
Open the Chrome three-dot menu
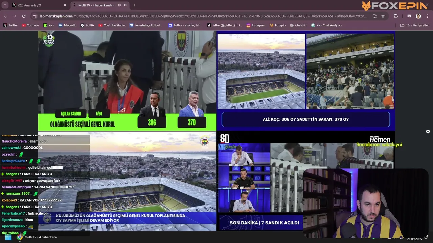point(428,16)
